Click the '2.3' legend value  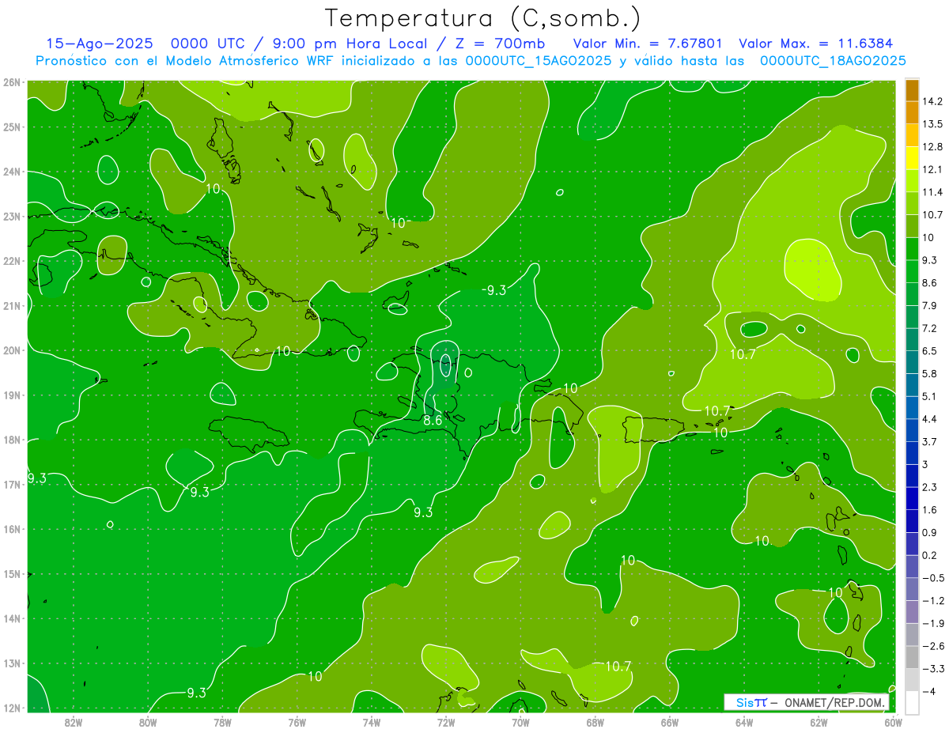pyautogui.click(x=929, y=487)
